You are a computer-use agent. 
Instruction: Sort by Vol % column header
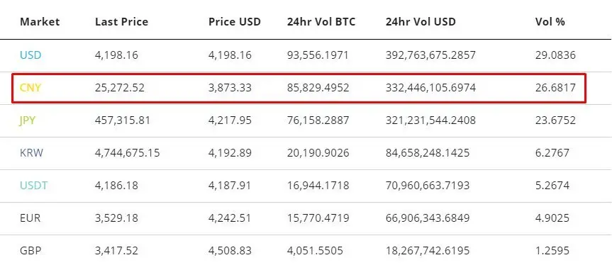click(x=550, y=21)
